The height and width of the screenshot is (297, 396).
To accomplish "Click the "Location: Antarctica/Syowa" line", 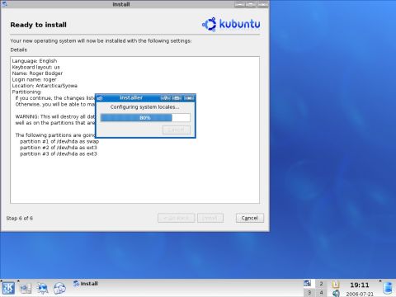I will tap(45, 86).
